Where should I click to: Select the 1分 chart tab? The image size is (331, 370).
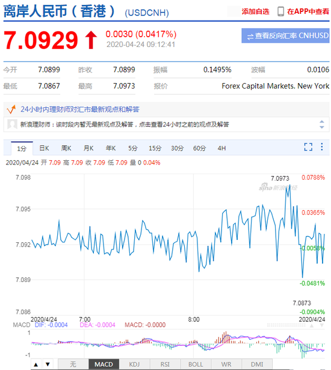click(22, 148)
